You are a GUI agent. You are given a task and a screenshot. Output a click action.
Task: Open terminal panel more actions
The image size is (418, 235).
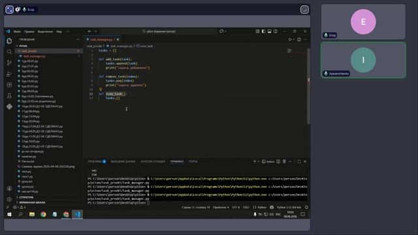pyautogui.click(x=290, y=161)
